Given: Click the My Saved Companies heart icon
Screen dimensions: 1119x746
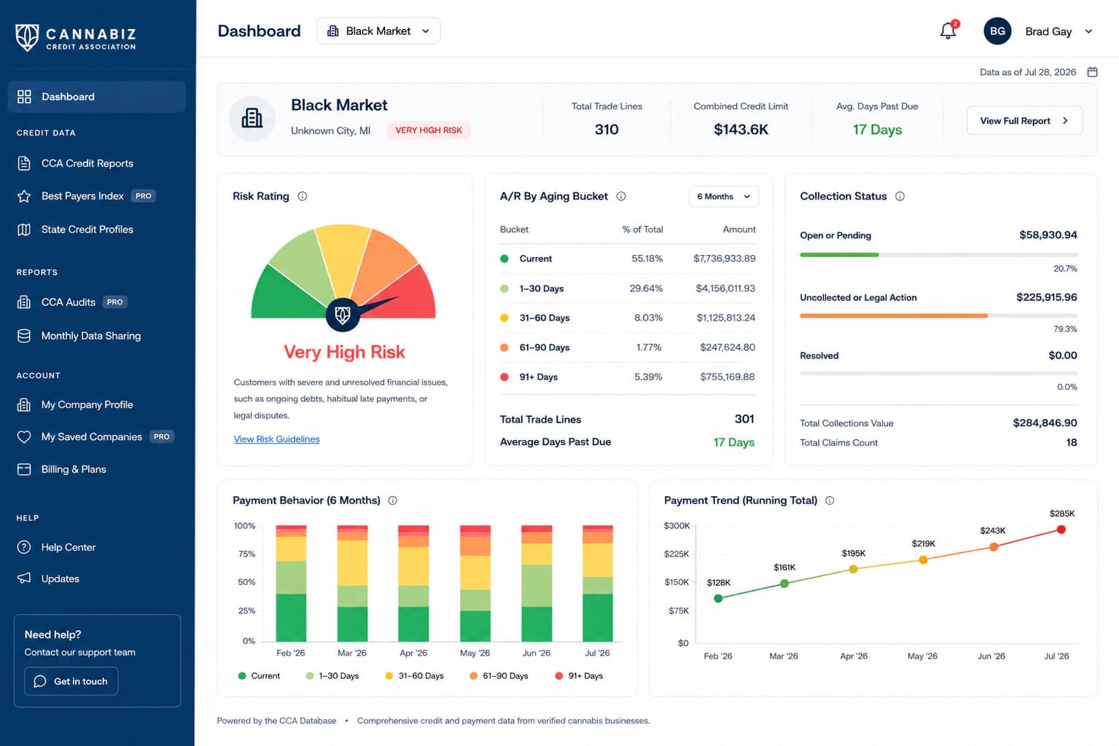Looking at the screenshot, I should [24, 437].
